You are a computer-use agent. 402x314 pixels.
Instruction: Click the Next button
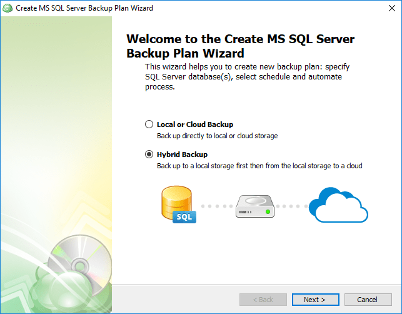[315, 300]
